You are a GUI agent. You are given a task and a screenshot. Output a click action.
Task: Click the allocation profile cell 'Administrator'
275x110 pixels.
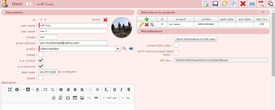206,24
